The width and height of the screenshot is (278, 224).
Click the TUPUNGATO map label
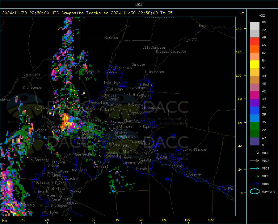(55, 175)
